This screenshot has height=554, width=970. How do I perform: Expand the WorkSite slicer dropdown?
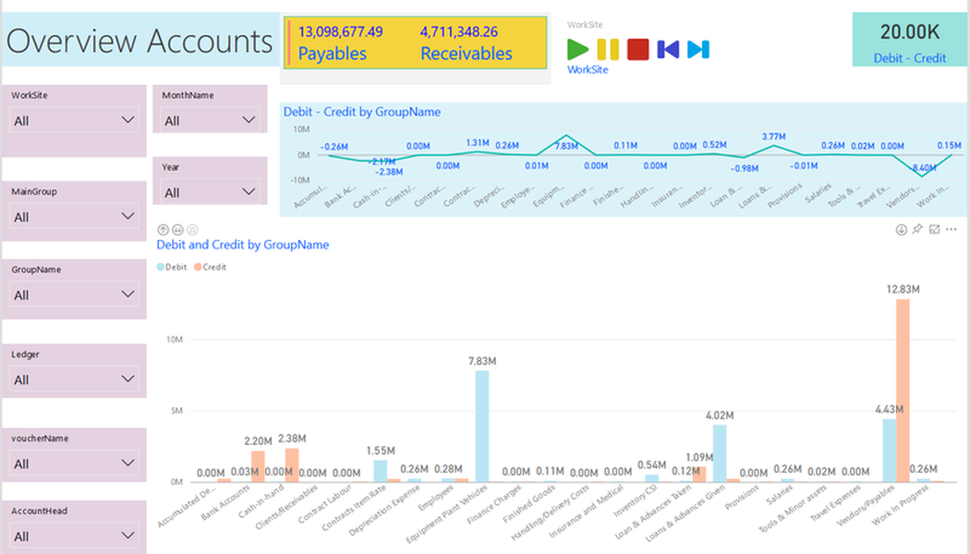(x=74, y=120)
